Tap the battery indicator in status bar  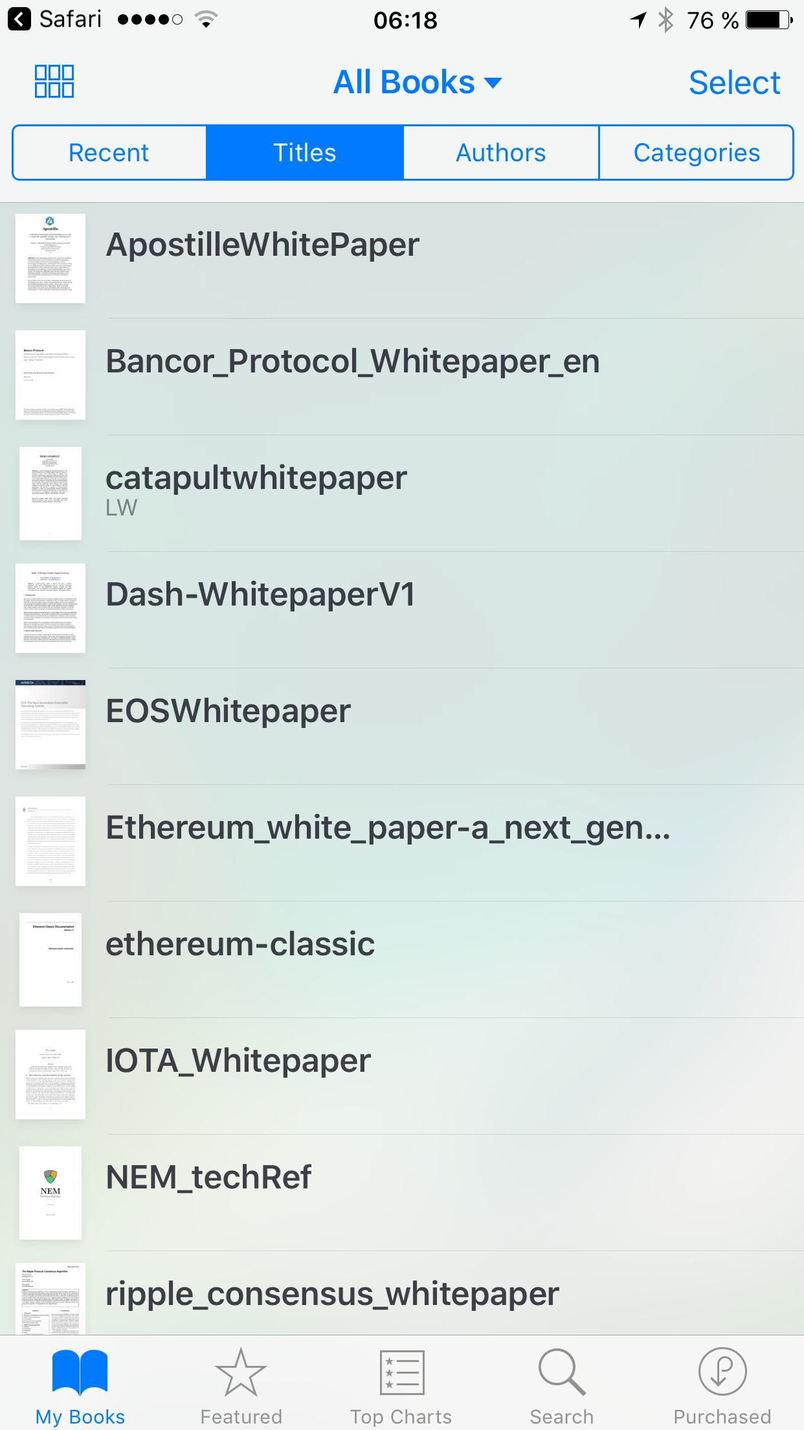pyautogui.click(x=769, y=20)
